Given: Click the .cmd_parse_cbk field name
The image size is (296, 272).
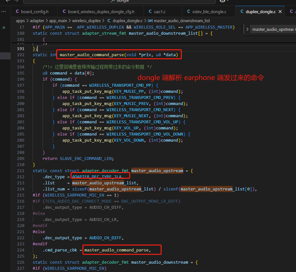Looking at the screenshot, I should (60, 250).
